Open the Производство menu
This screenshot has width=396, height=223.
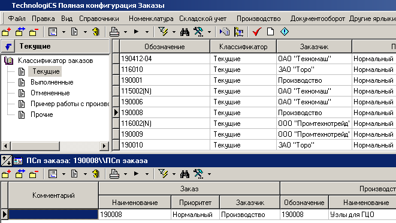(x=259, y=19)
